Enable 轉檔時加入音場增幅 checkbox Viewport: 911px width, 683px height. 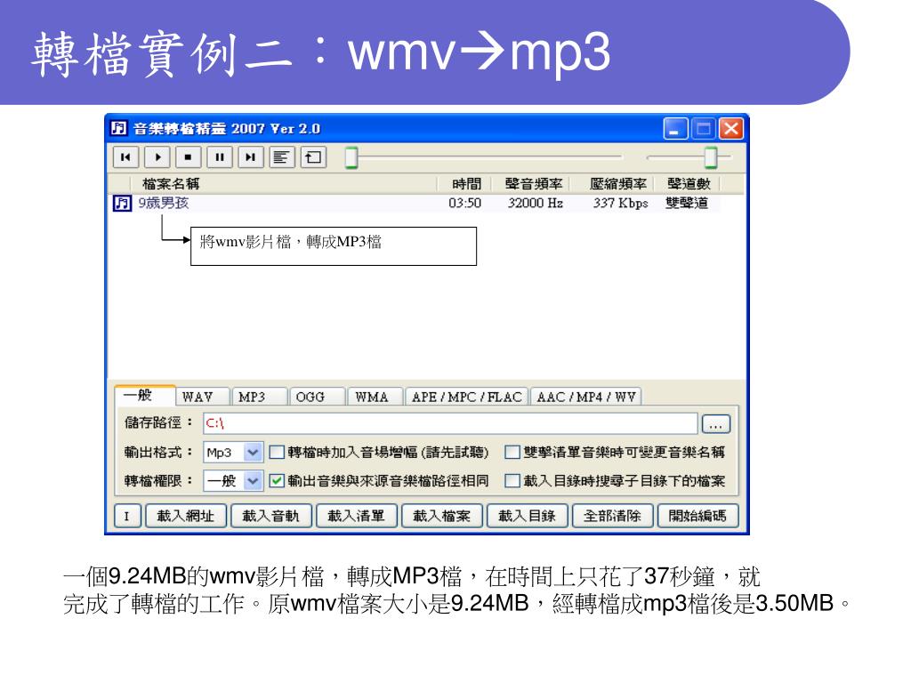click(277, 452)
